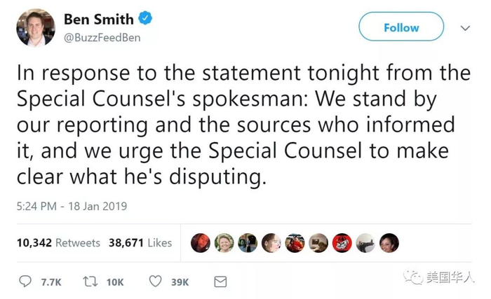Click the blue verified badge
This screenshot has width=491, height=299.
(146, 18)
